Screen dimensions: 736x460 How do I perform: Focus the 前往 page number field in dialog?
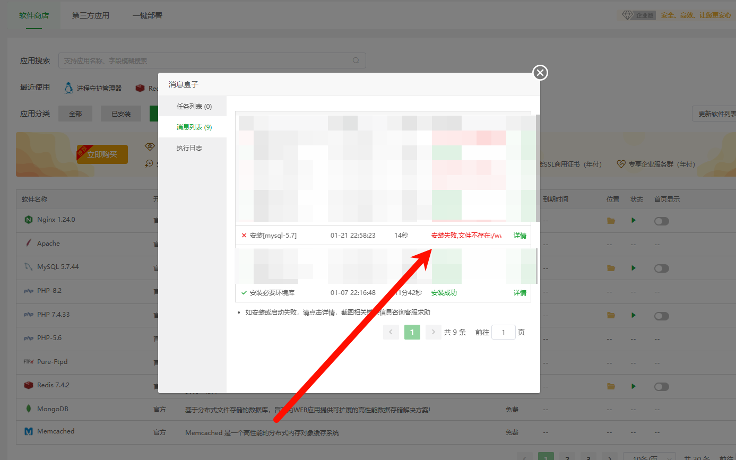click(x=504, y=332)
